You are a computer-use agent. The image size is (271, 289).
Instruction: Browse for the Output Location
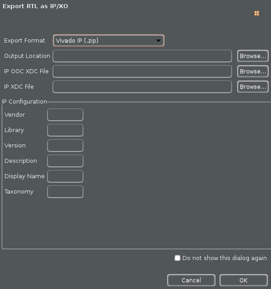pyautogui.click(x=252, y=56)
